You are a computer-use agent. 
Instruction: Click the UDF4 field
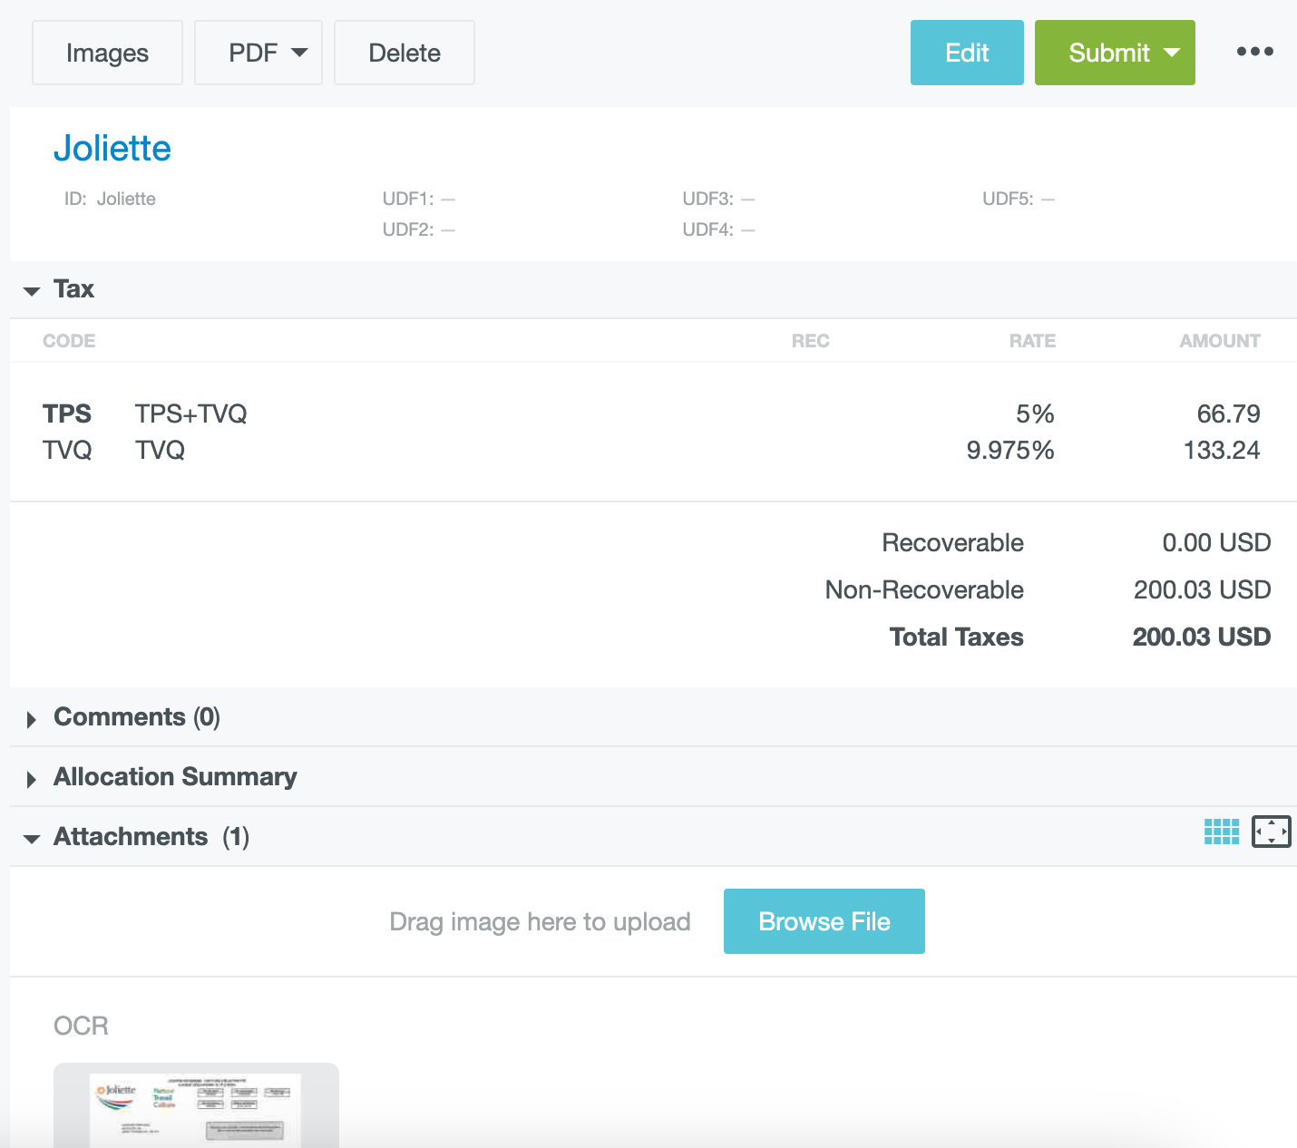pyautogui.click(x=719, y=229)
